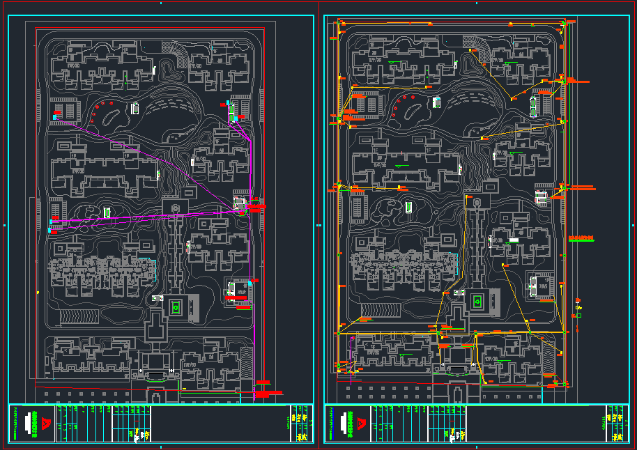
Task: Click the circular fountain symbol on left plan
Action: (174, 207)
